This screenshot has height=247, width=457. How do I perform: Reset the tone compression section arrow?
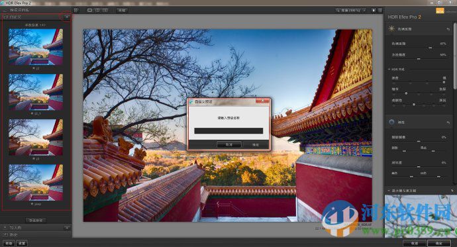click(x=448, y=29)
